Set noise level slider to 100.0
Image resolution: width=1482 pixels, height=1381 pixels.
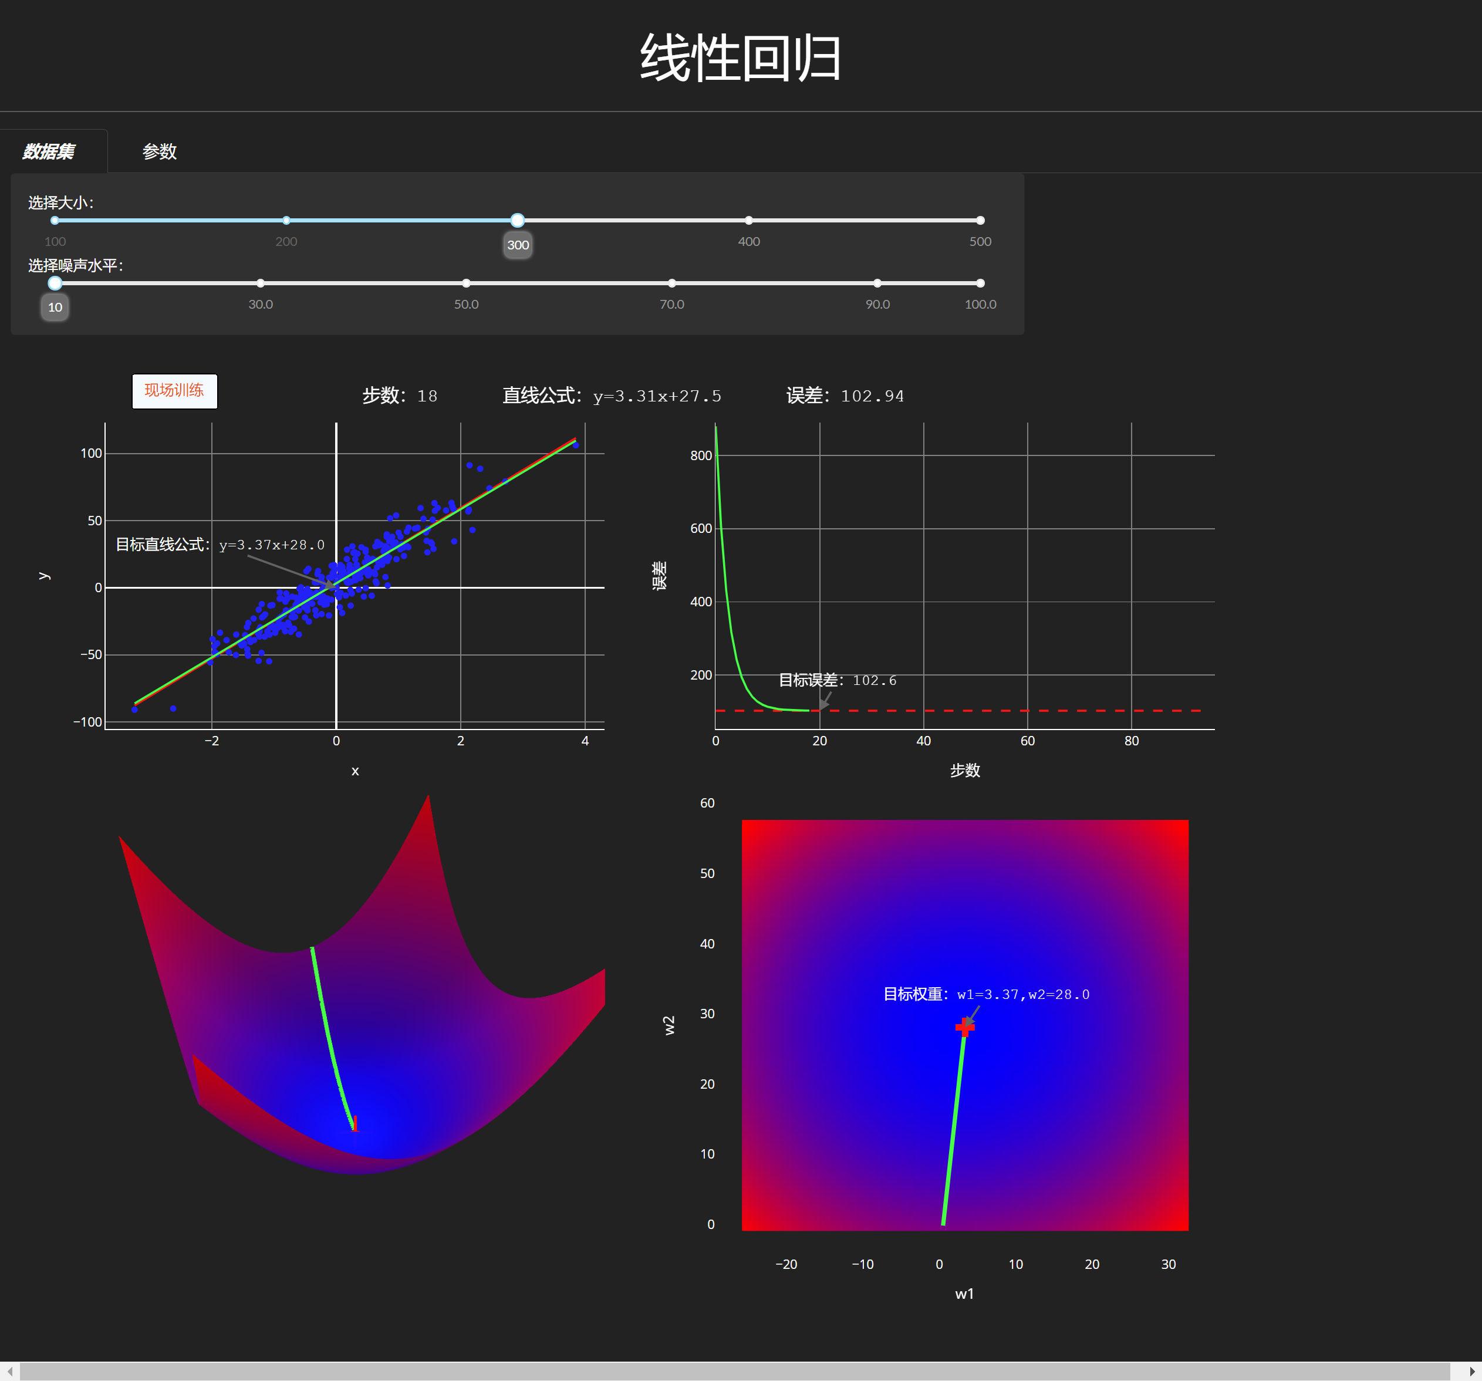tap(980, 283)
